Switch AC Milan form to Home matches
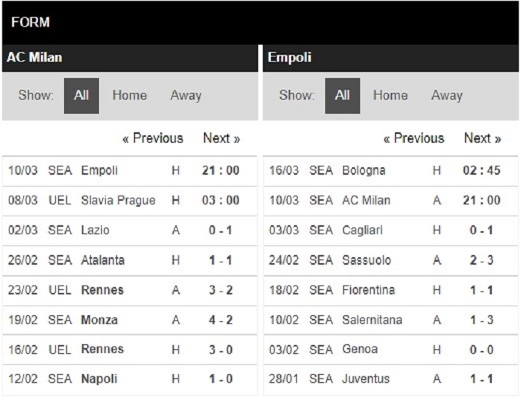Screen dimensions: 521x397 pos(130,95)
